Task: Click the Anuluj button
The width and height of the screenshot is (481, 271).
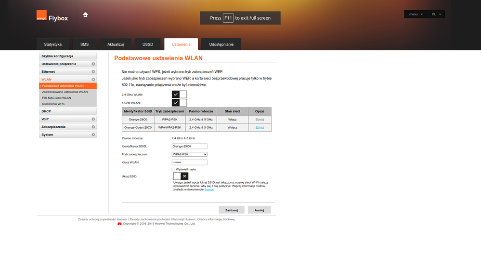Action: (259, 210)
